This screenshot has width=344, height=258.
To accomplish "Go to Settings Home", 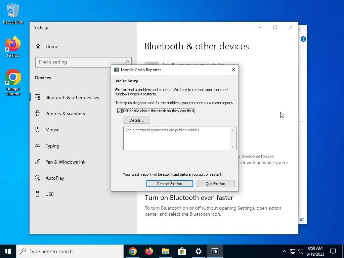I will pyautogui.click(x=47, y=46).
